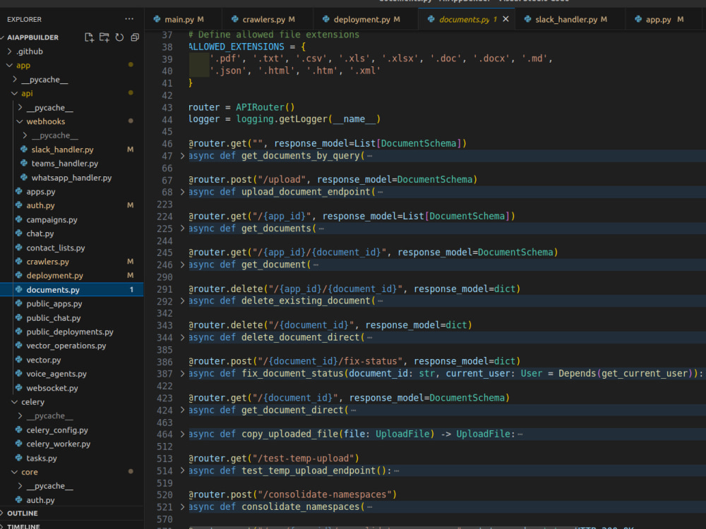Click the file icon beside whatsapp_handler.py

pyautogui.click(x=24, y=178)
